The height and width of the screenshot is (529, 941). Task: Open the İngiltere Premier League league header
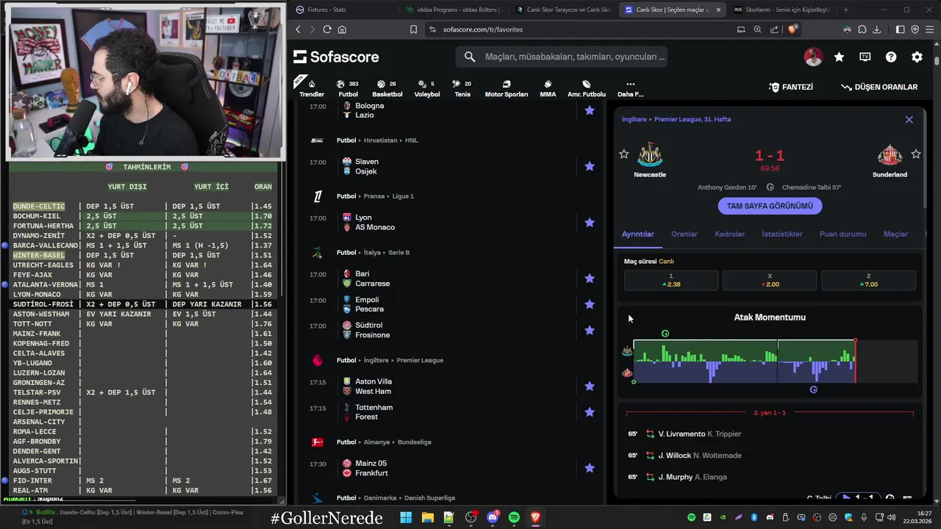coord(390,360)
